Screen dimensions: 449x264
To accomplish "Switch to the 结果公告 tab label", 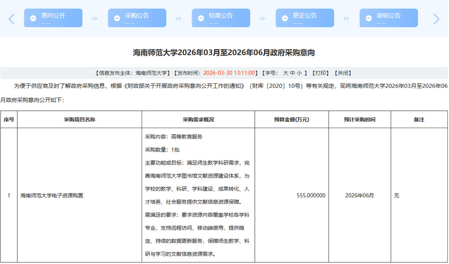I will 221,16.
